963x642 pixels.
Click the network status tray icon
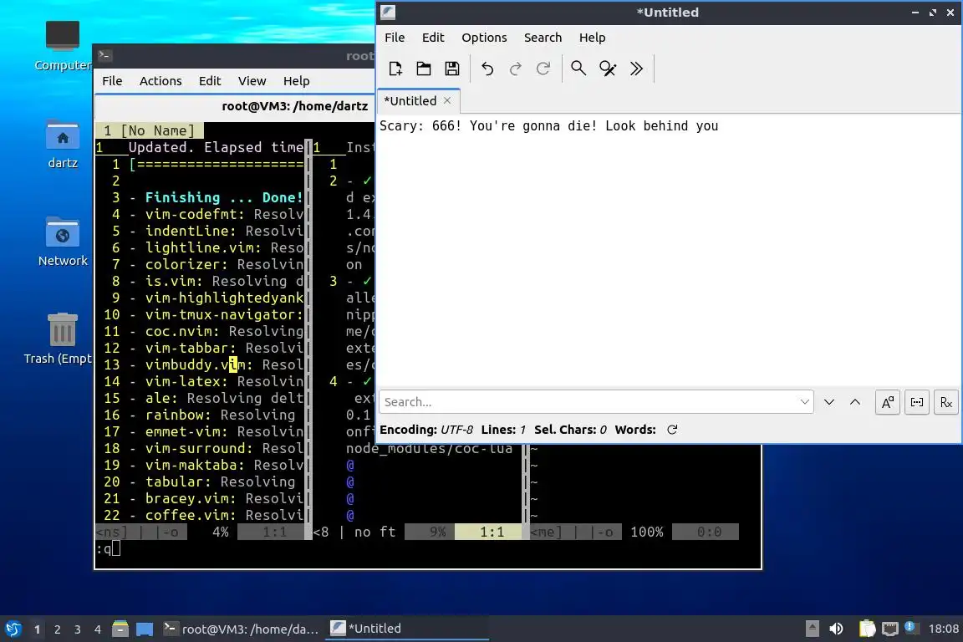tap(890, 629)
